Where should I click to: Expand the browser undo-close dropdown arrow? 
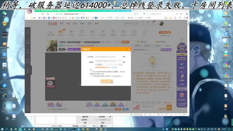183,14
